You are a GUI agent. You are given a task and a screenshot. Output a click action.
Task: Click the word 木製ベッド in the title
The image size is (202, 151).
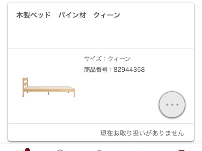[34, 15]
